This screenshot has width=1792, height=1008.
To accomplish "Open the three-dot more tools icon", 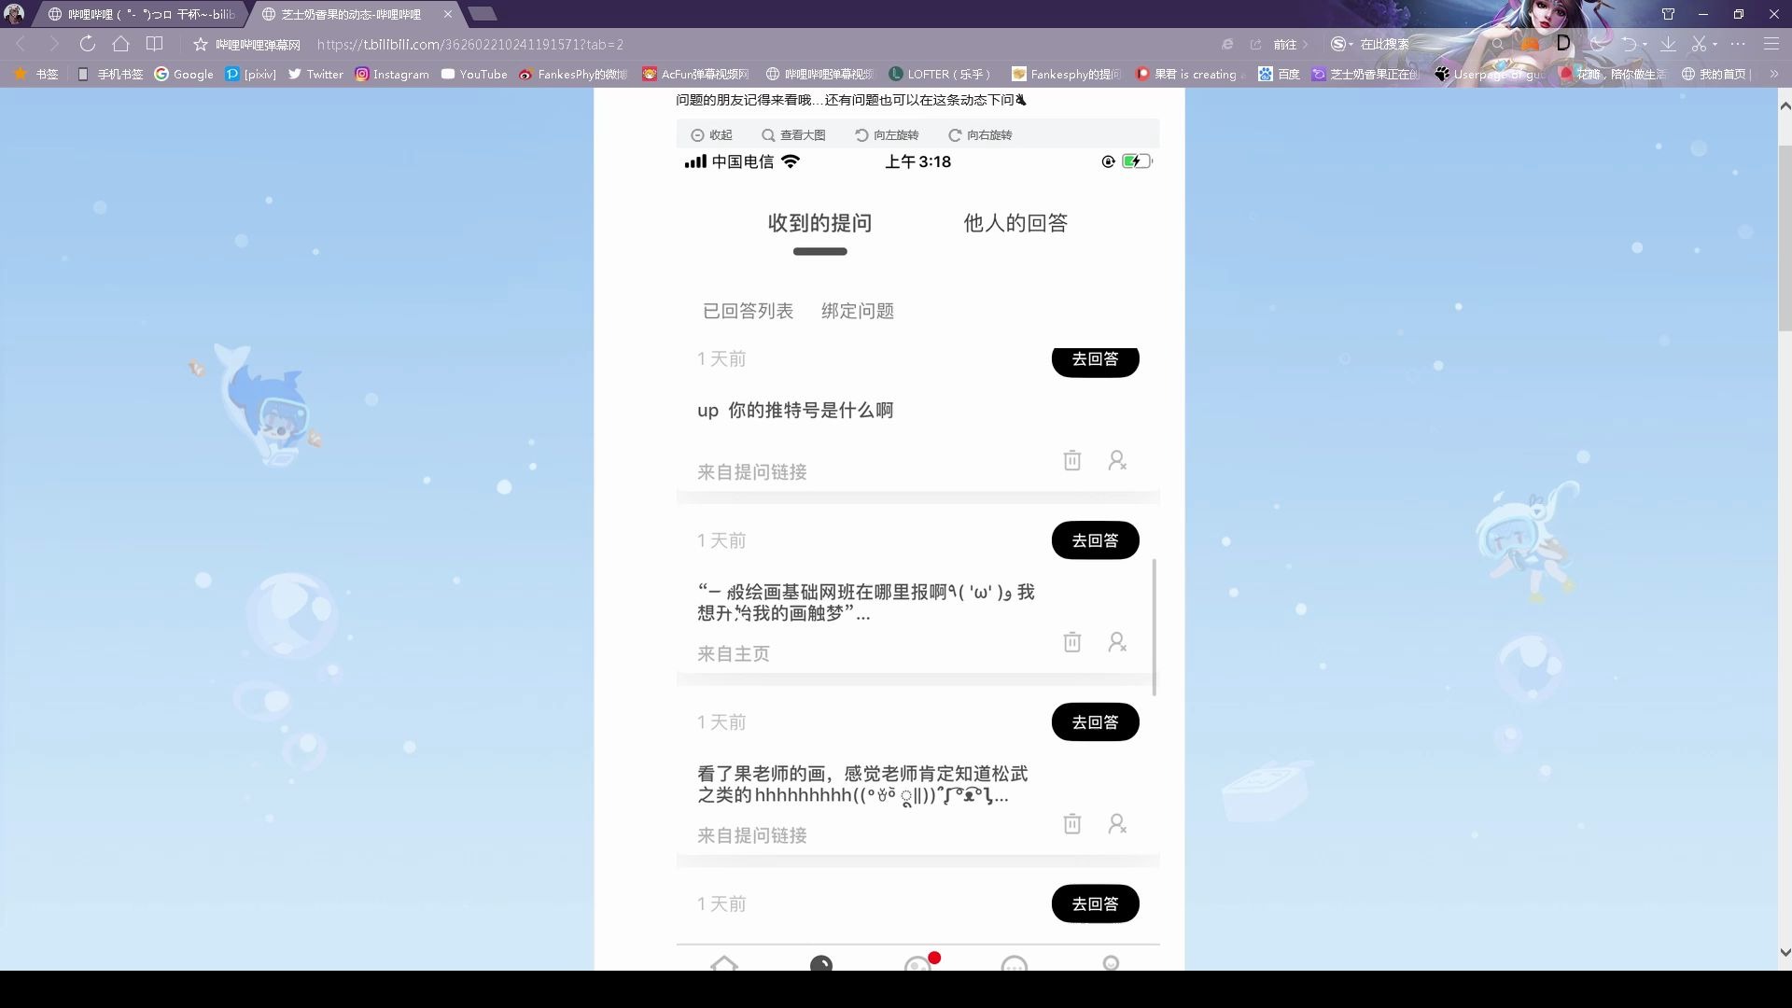I will coord(1738,44).
